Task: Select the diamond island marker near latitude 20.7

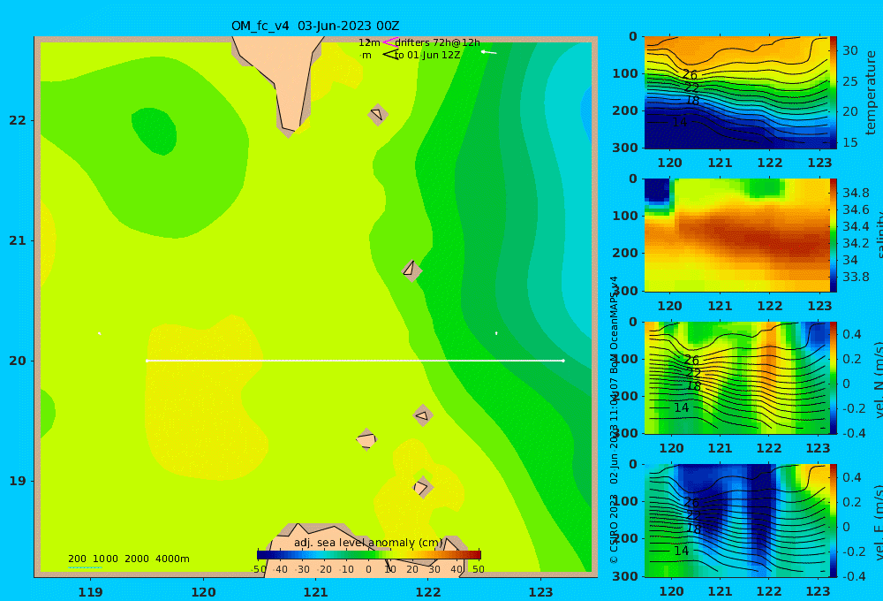Action: (x=411, y=270)
